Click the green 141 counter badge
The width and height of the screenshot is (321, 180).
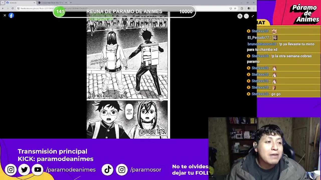tap(60, 11)
